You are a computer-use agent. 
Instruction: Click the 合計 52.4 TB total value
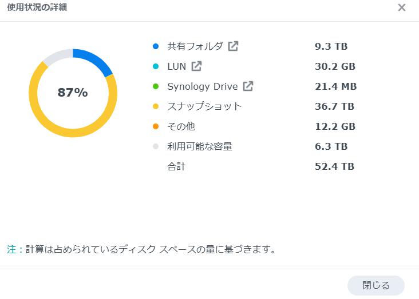coord(334,166)
